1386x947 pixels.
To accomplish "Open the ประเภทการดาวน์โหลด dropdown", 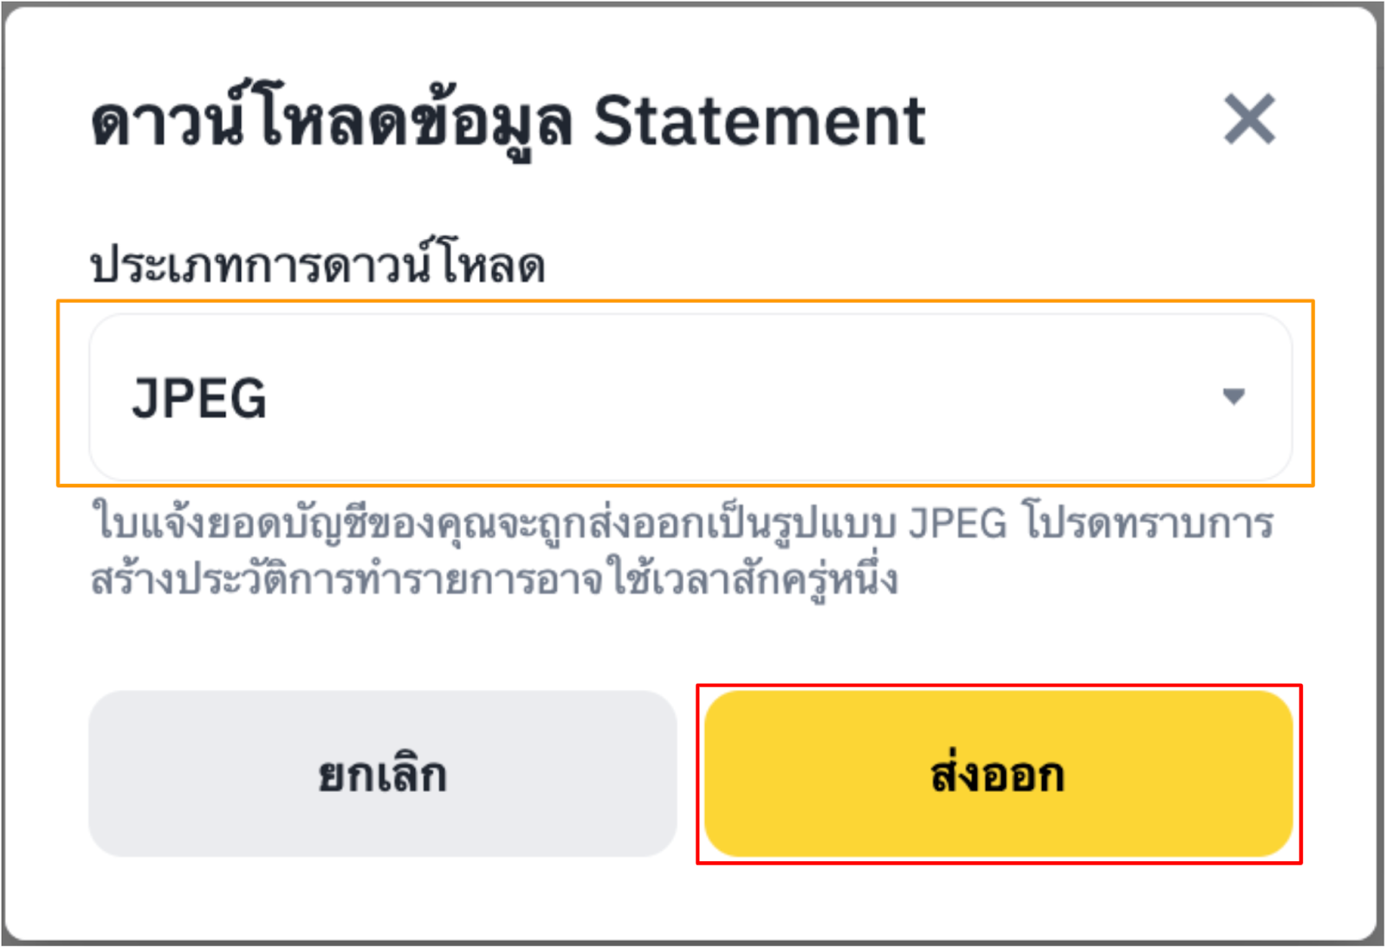I will 690,397.
